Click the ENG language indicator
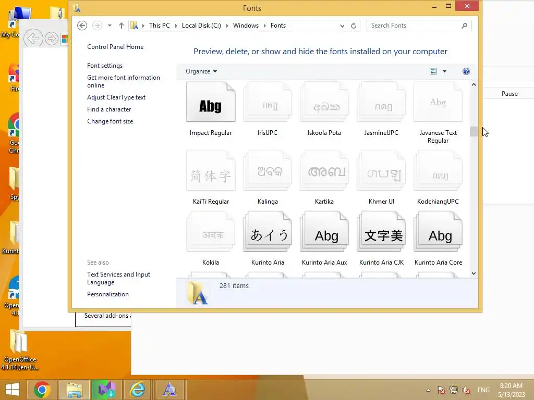 pyautogui.click(x=483, y=390)
